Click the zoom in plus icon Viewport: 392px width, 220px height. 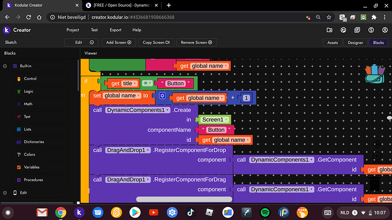pyautogui.click(x=377, y=156)
